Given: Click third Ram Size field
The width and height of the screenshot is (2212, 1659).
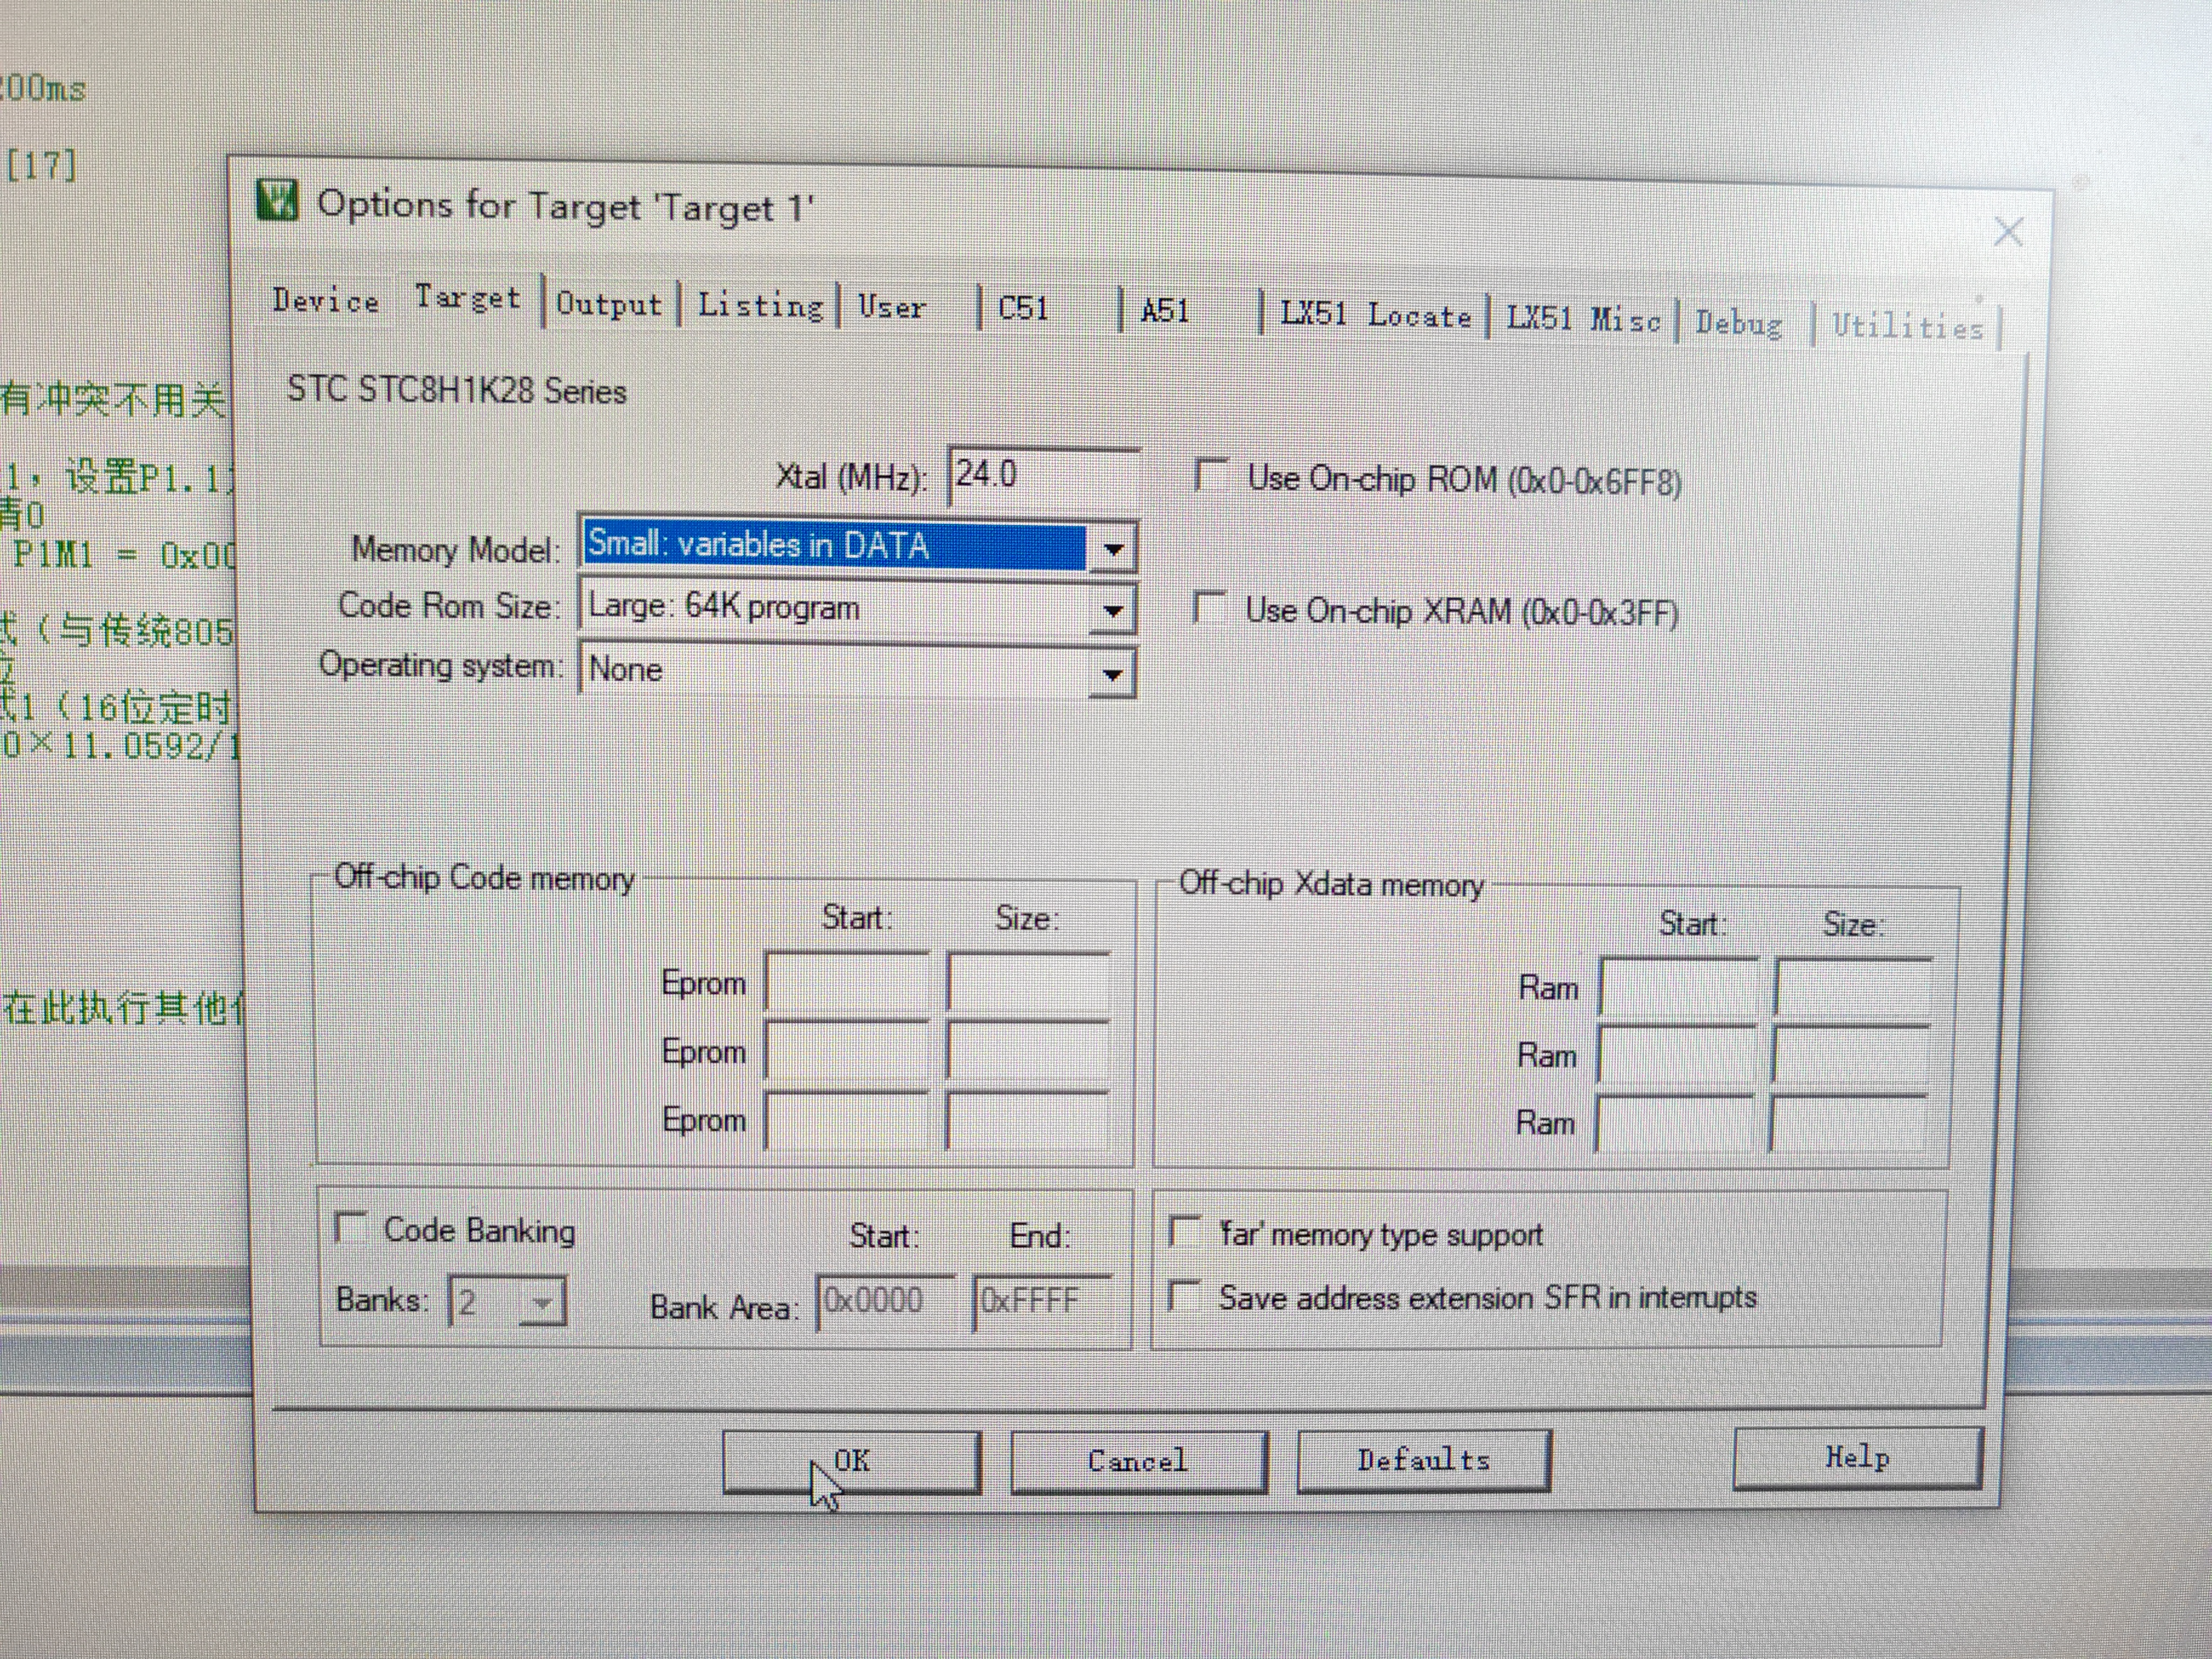Looking at the screenshot, I should (x=1849, y=1125).
